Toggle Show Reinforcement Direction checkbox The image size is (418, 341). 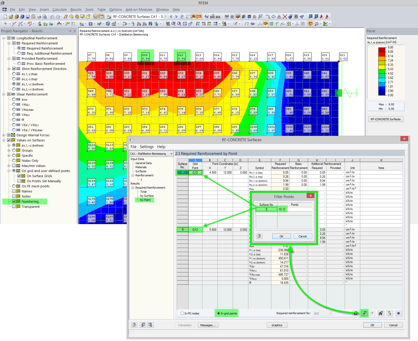[14, 69]
